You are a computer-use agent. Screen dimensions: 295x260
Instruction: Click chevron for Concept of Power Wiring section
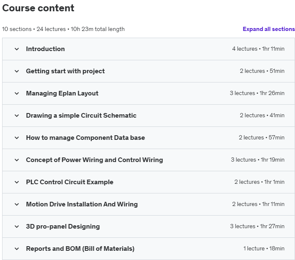pyautogui.click(x=17, y=160)
